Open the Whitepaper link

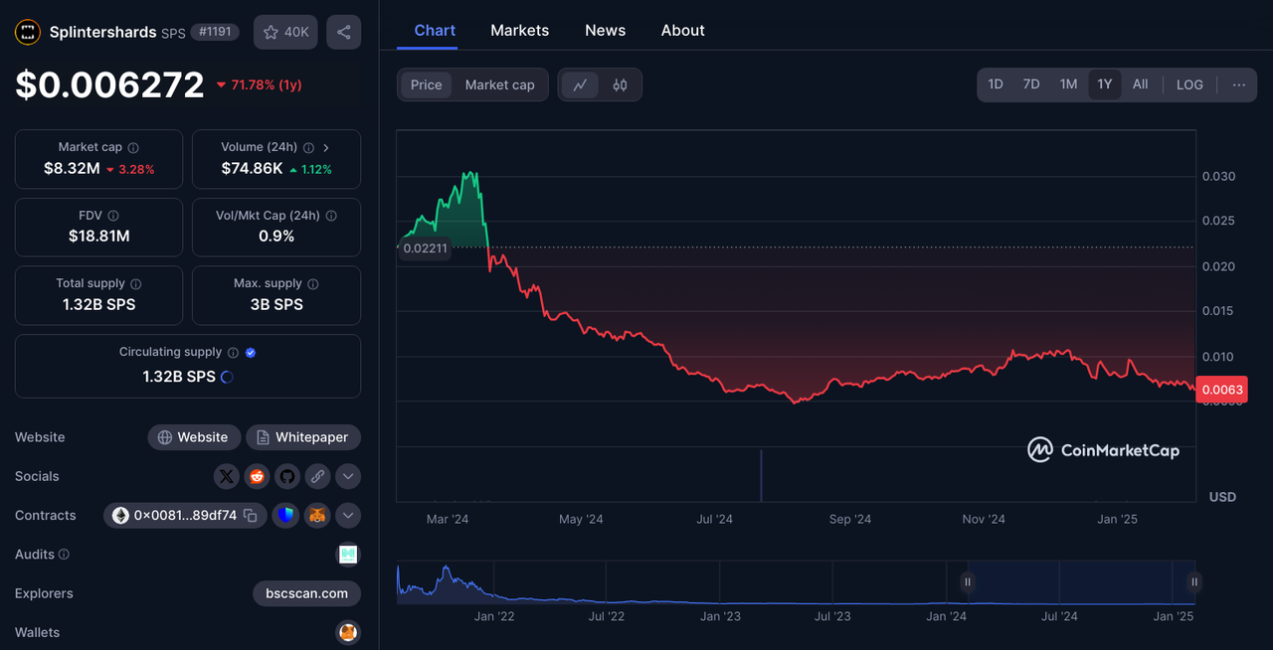coord(303,437)
